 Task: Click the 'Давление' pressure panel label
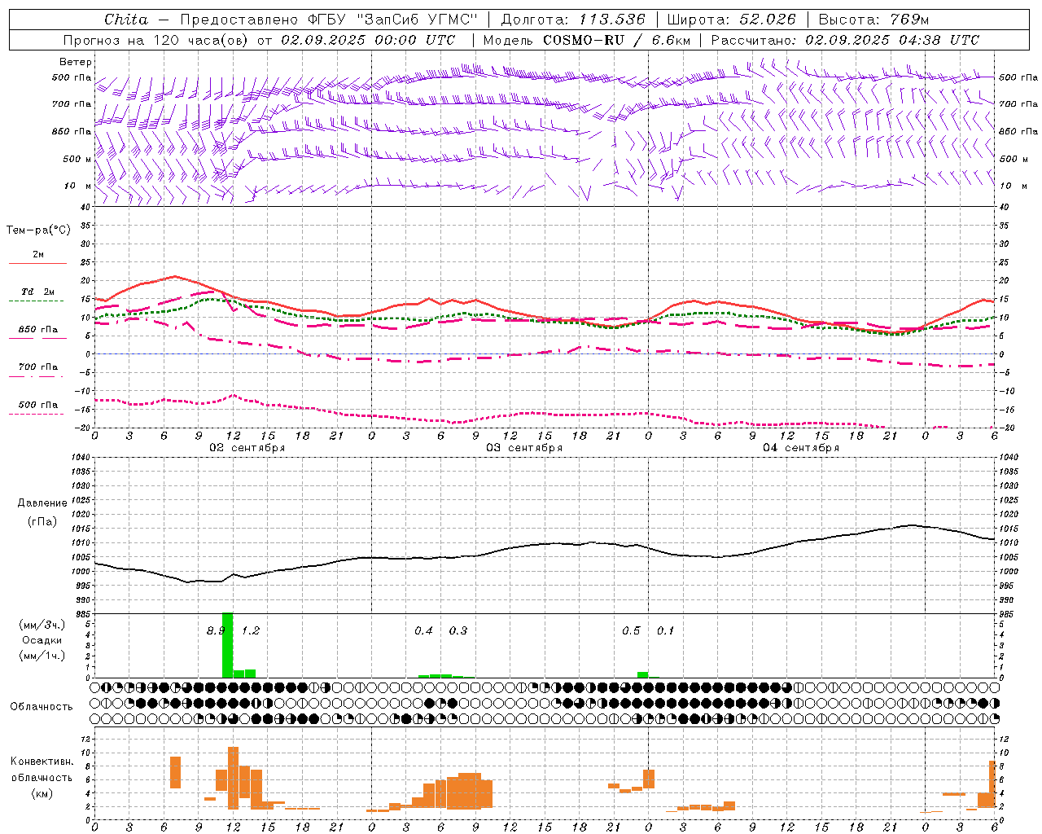point(42,503)
